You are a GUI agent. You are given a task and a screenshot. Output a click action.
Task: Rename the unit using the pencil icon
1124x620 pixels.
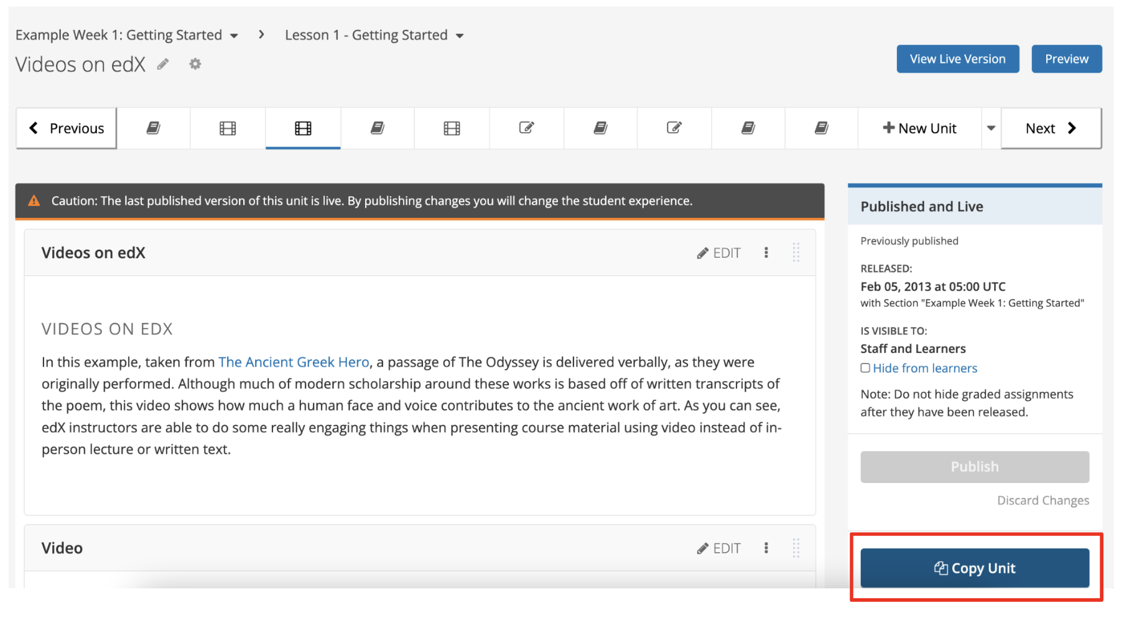tap(163, 64)
